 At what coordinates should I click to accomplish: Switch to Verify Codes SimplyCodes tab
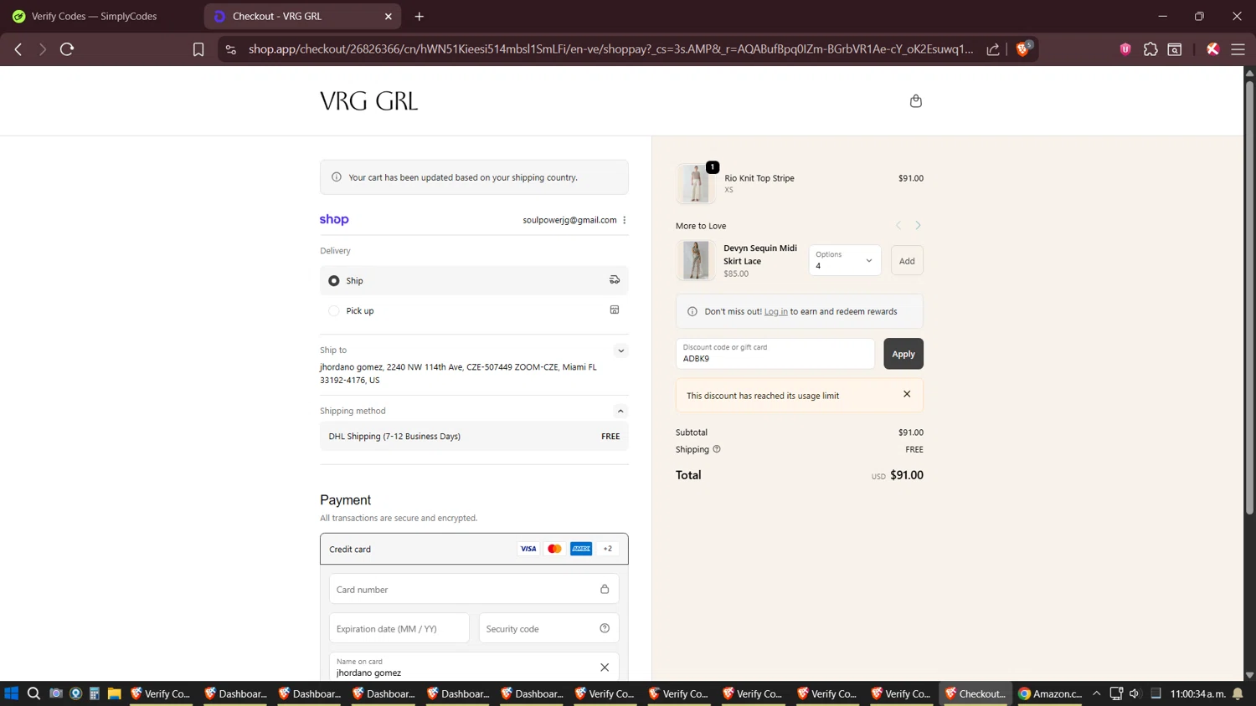[100, 16]
